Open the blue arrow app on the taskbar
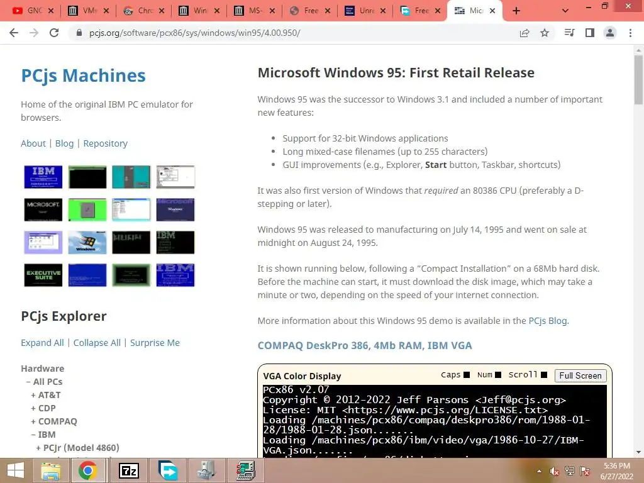644x483 pixels. click(x=169, y=470)
